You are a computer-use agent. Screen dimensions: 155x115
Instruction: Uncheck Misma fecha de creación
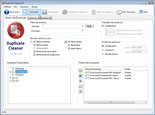tap(34, 51)
